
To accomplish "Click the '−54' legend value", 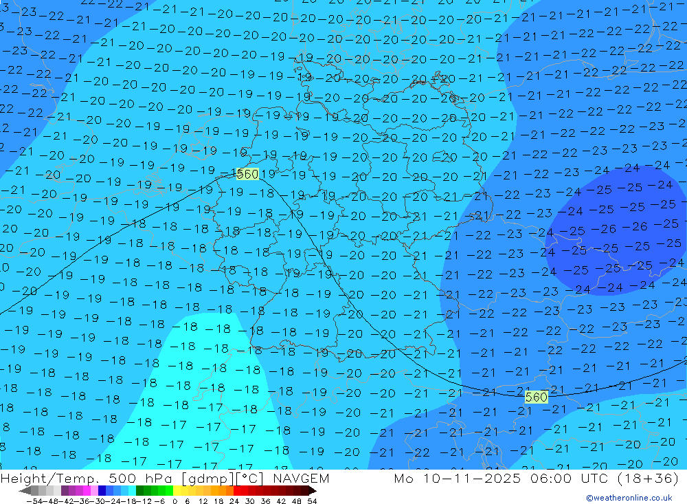I will click(x=34, y=501).
